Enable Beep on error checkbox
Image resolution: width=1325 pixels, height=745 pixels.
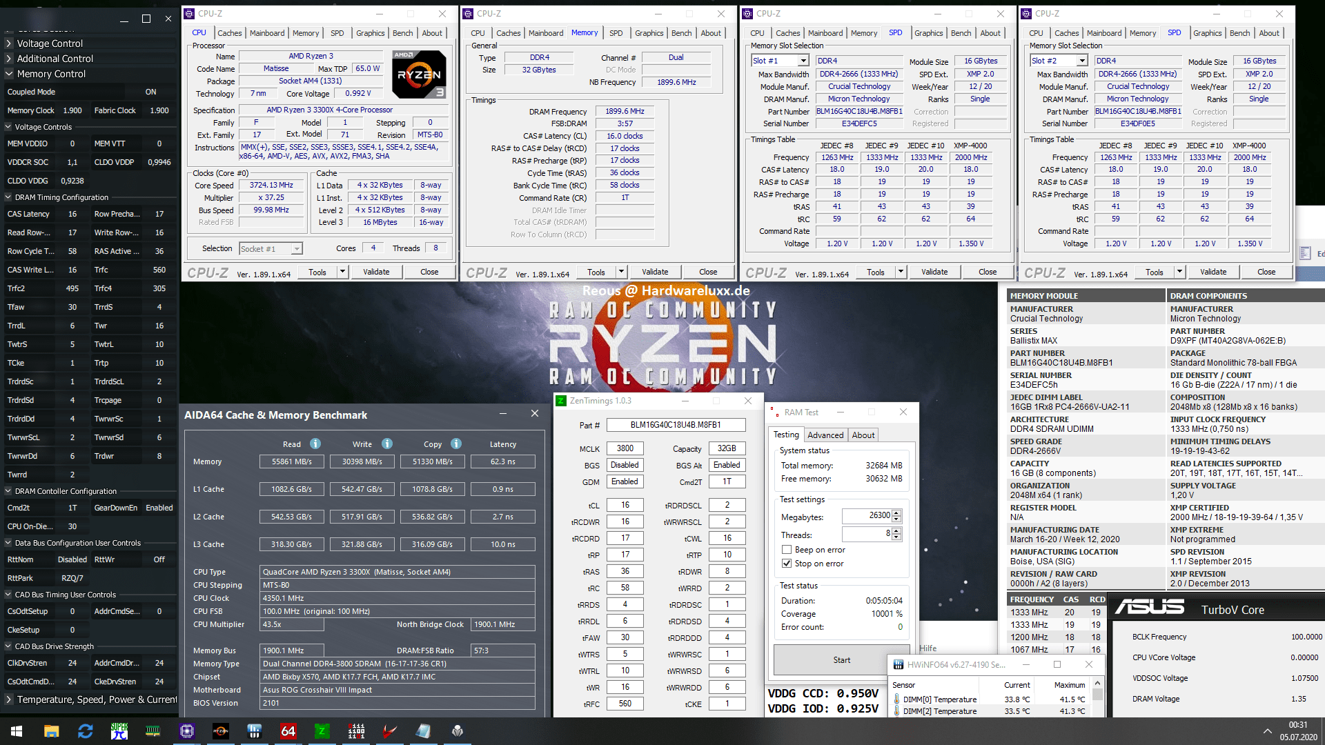pyautogui.click(x=786, y=550)
